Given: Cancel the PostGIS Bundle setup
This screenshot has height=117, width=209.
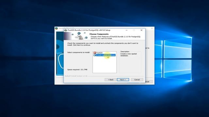Looking at the screenshot, I should (137, 80).
